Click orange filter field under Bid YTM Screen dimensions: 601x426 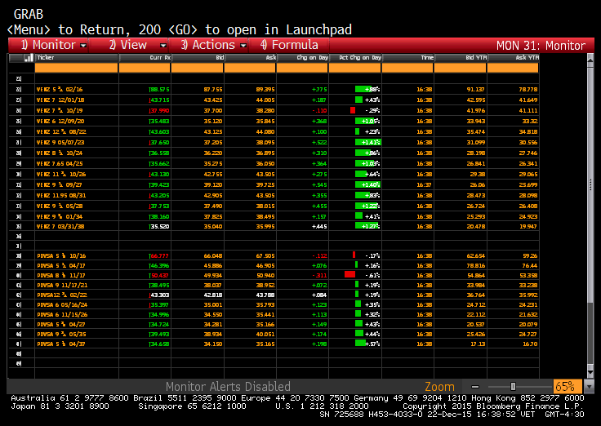[461, 68]
